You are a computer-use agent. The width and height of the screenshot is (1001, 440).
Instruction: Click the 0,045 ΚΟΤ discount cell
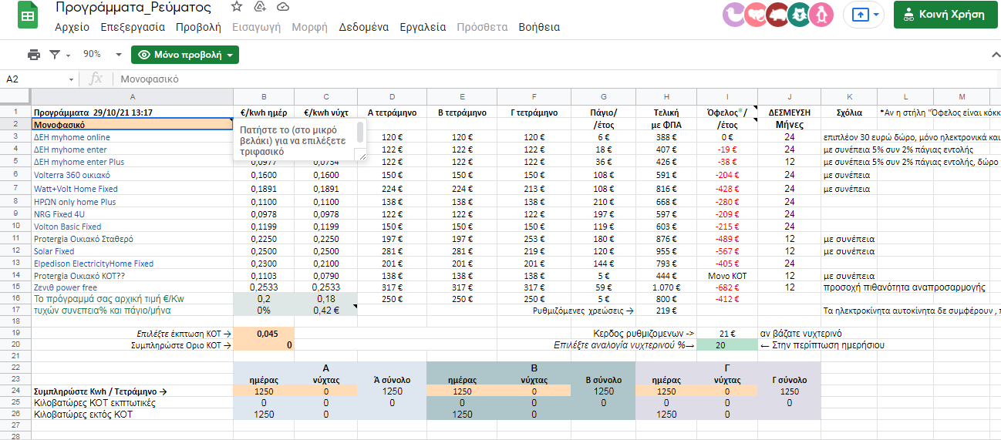[x=264, y=334]
